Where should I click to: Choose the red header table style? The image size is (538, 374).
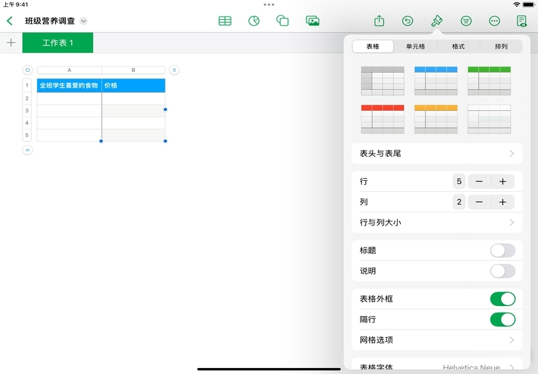pyautogui.click(x=382, y=119)
